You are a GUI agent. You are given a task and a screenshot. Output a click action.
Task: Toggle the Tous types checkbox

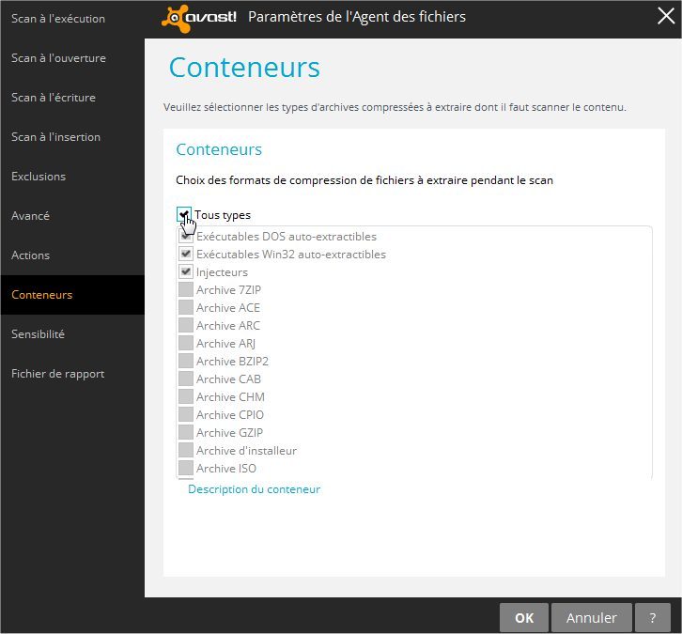tap(184, 215)
